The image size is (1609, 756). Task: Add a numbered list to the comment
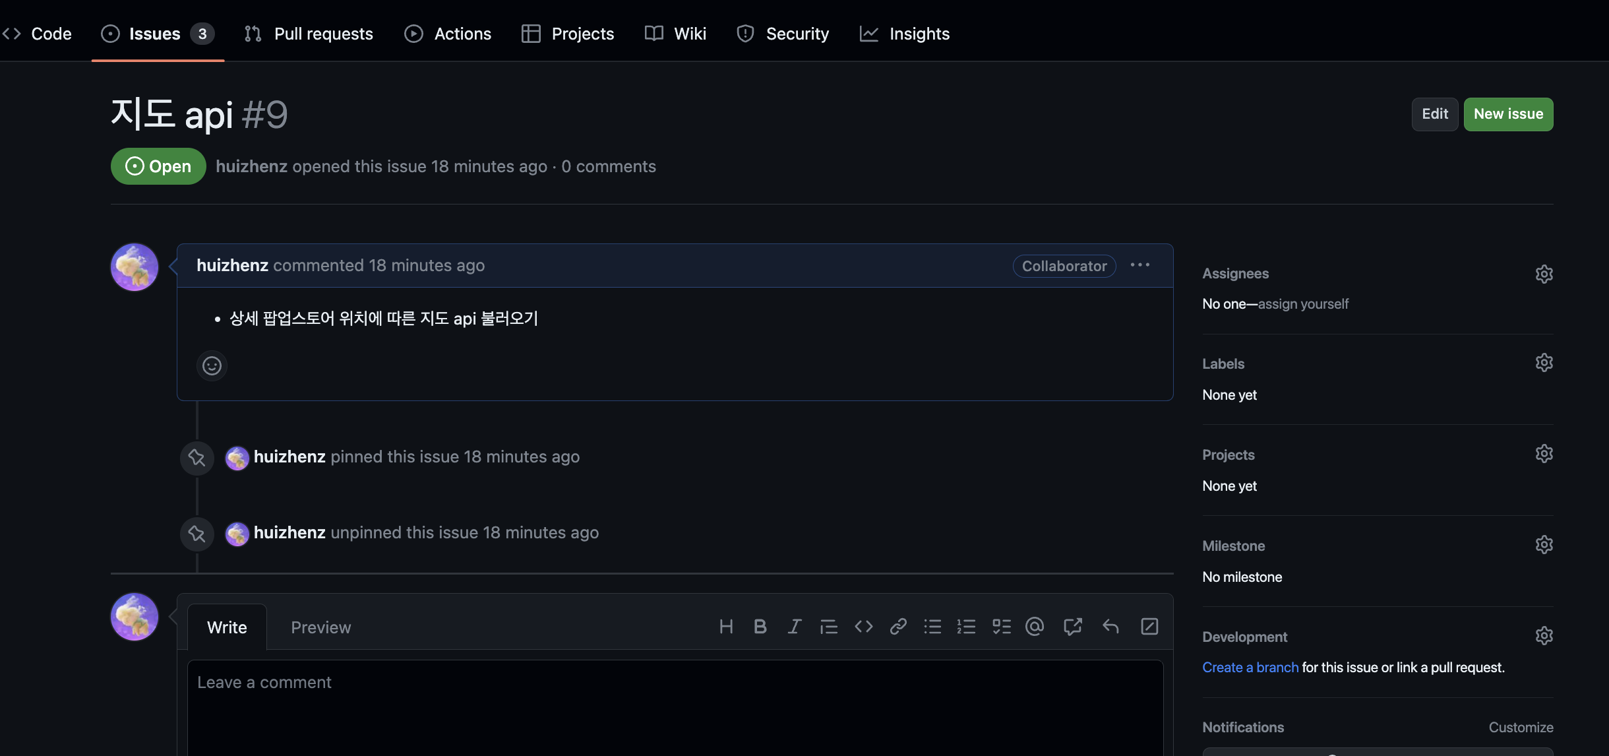966,627
